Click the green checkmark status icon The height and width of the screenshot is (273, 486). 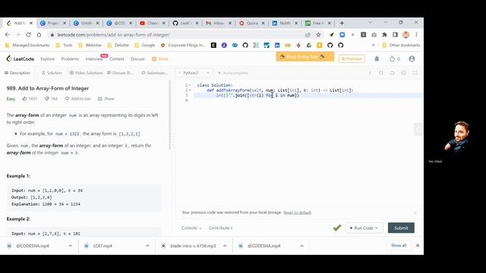point(337,227)
